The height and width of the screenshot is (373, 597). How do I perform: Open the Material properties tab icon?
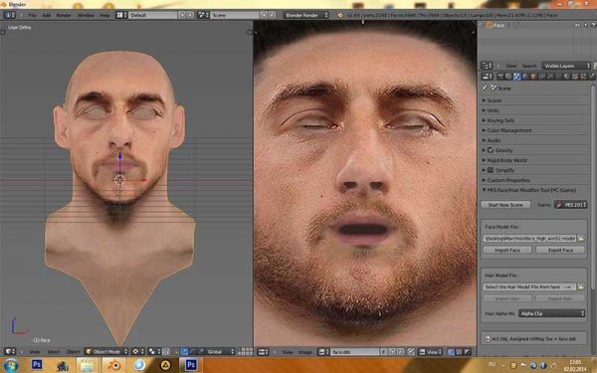point(566,77)
